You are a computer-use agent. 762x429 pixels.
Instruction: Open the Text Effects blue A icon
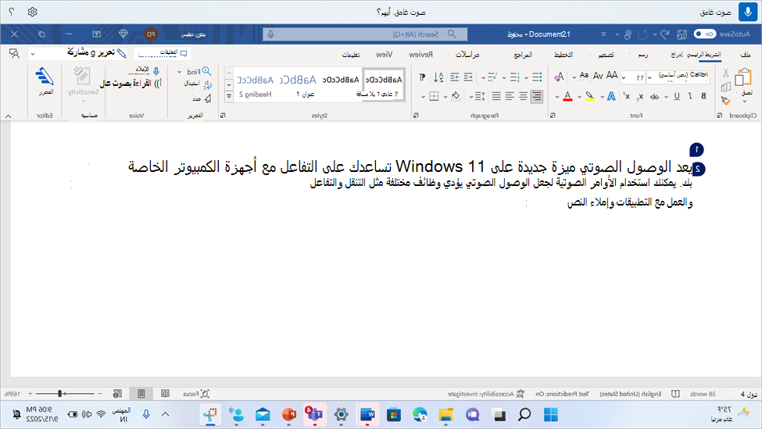pyautogui.click(x=611, y=96)
